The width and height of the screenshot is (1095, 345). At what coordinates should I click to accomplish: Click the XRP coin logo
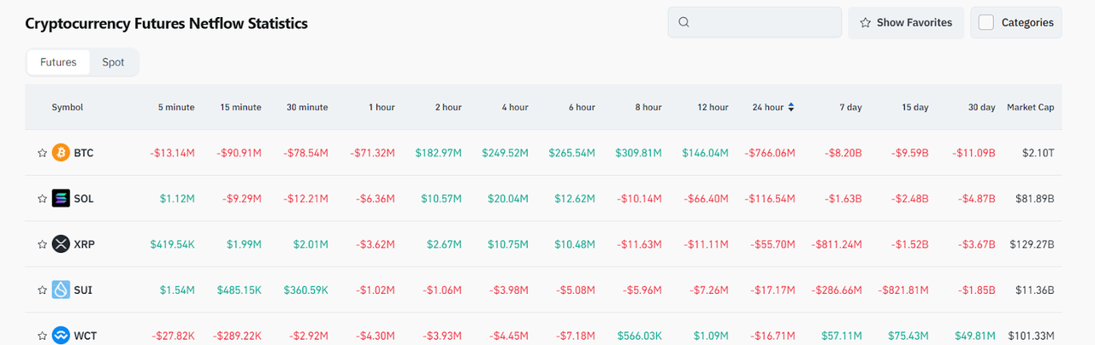[x=61, y=244]
